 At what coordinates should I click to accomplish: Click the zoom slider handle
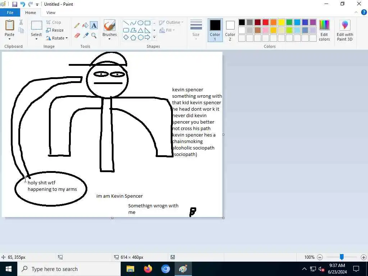pyautogui.click(x=342, y=257)
